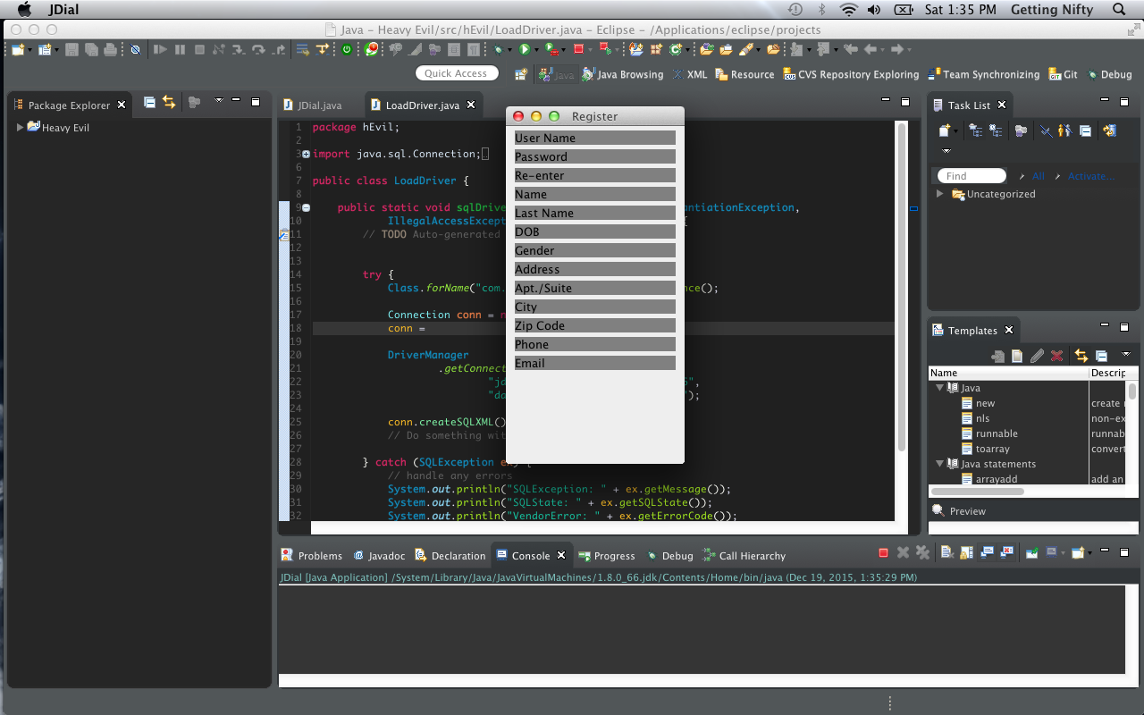Switch to Java Browsing perspective

(x=622, y=74)
